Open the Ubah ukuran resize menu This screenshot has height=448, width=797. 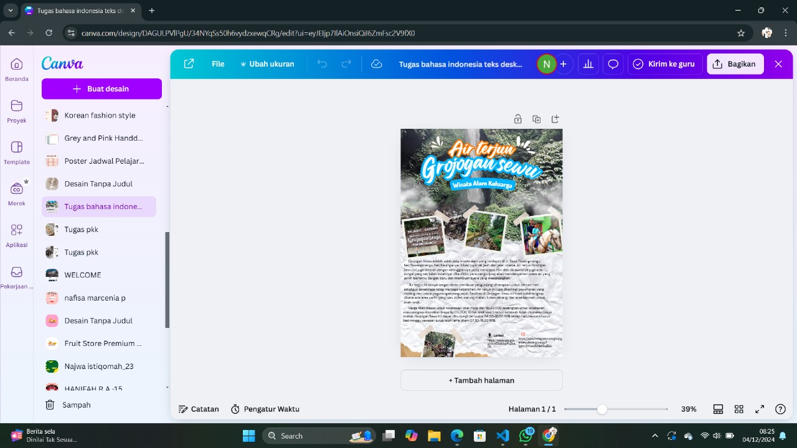pyautogui.click(x=268, y=63)
